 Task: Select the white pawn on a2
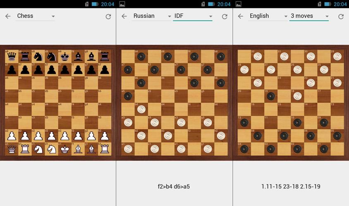(x=12, y=136)
